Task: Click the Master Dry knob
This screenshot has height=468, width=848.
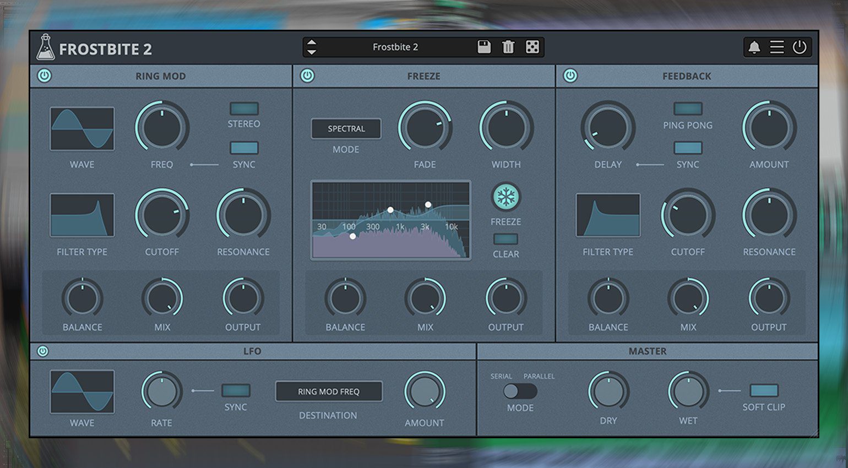Action: 608,391
